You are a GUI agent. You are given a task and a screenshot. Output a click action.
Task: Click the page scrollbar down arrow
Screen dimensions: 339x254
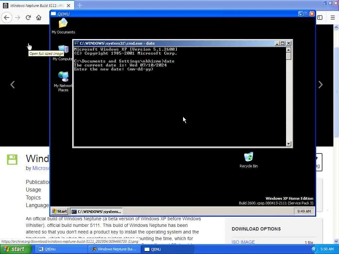336,241
